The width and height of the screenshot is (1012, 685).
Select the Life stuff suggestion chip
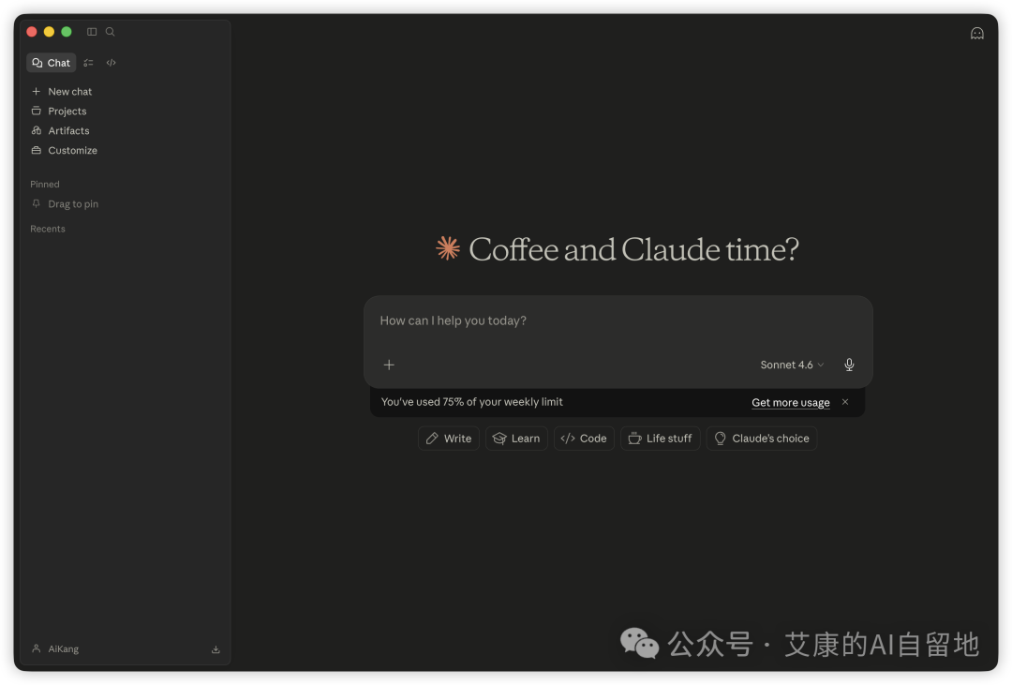pos(660,439)
